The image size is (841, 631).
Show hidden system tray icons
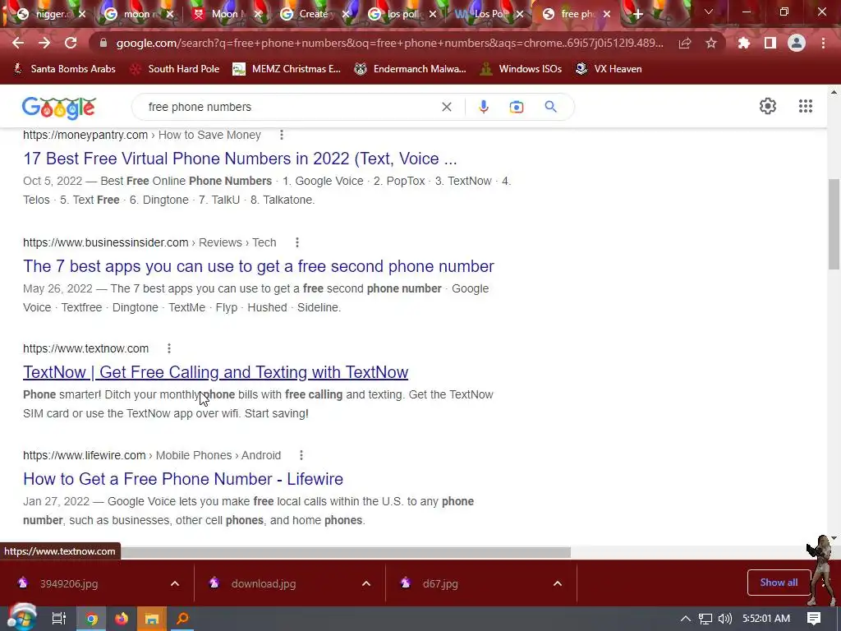pyautogui.click(x=686, y=619)
